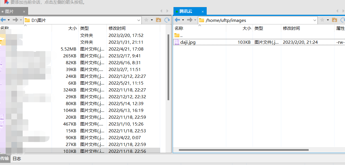Click the bookmark star in the local pane

(x=146, y=20)
